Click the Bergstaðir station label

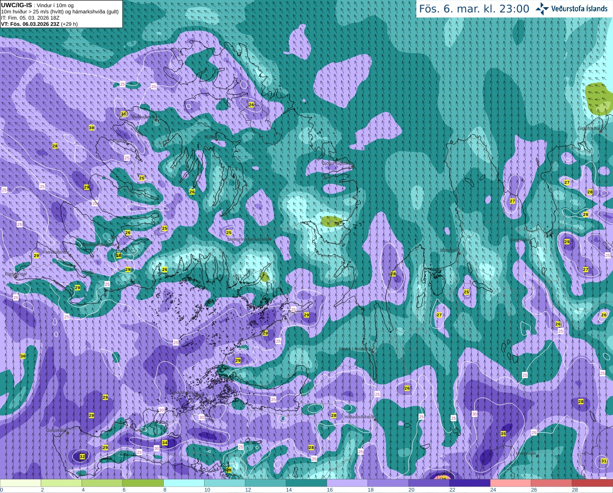tap(520, 240)
